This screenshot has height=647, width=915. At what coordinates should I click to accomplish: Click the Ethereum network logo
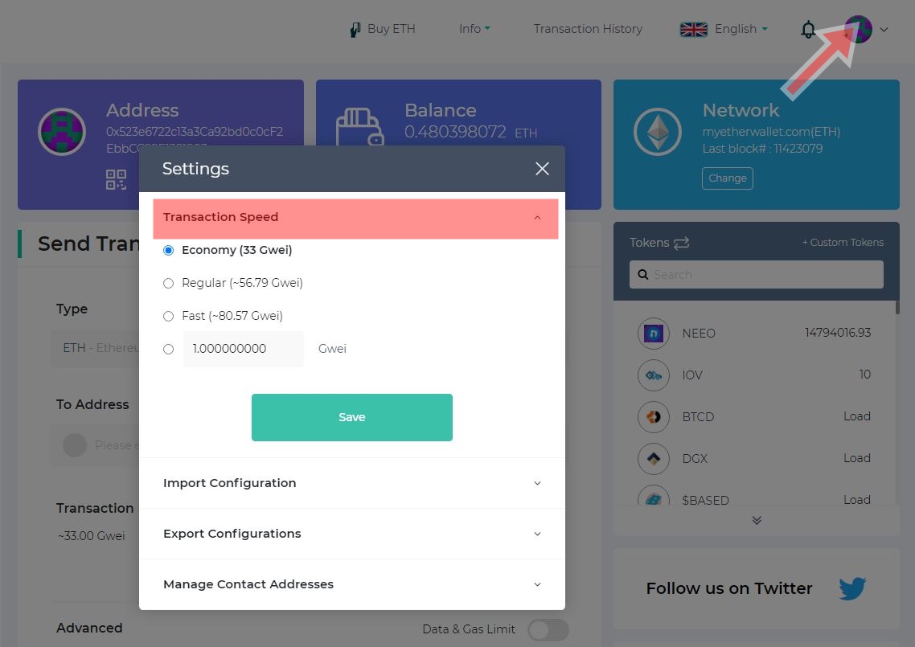tap(658, 132)
